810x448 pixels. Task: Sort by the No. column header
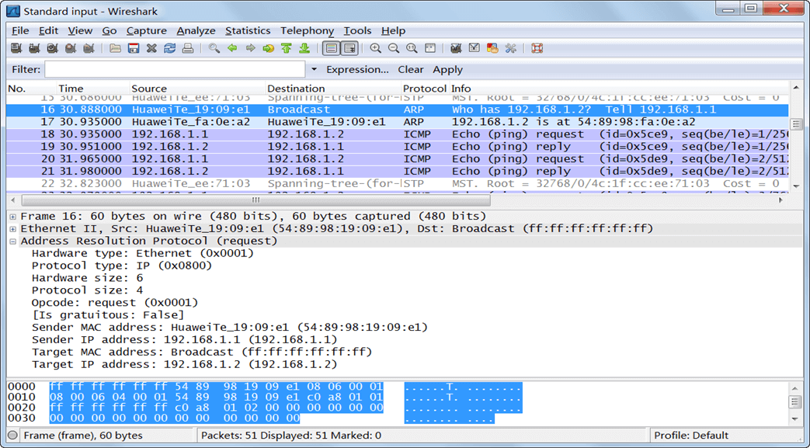31,89
